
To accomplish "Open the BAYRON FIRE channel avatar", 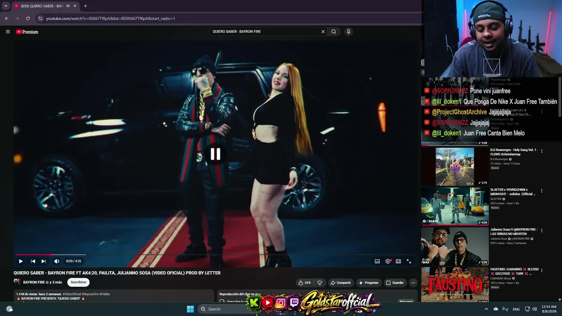I will point(17,282).
